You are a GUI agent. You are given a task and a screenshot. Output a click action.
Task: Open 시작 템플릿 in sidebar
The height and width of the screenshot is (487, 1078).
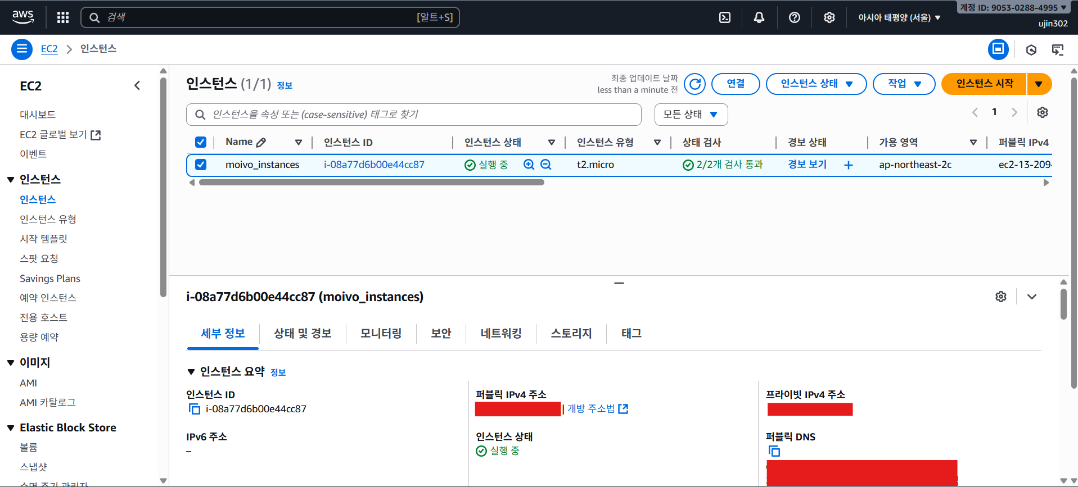pyautogui.click(x=44, y=239)
